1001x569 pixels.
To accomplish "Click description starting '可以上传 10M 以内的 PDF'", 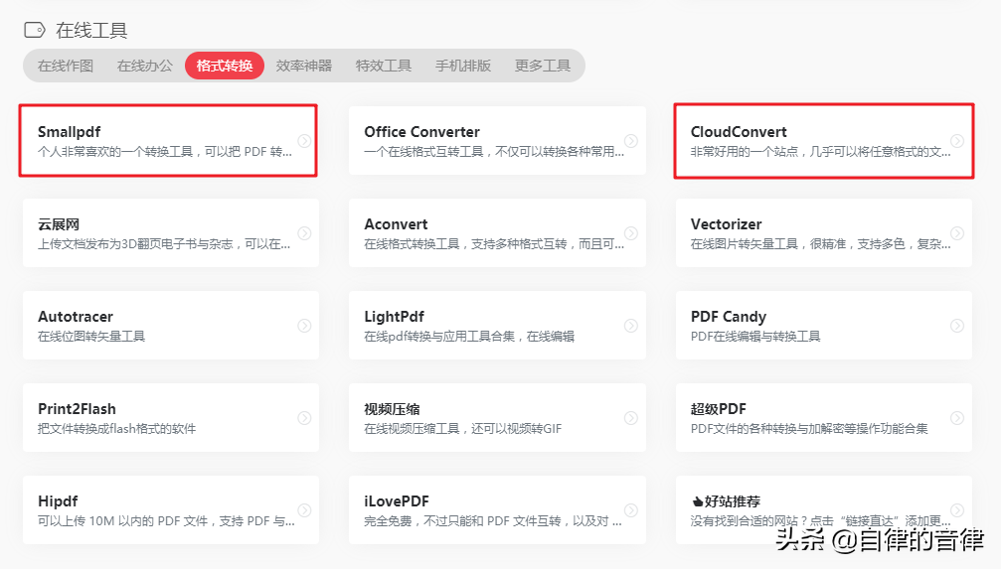I will coord(166,521).
